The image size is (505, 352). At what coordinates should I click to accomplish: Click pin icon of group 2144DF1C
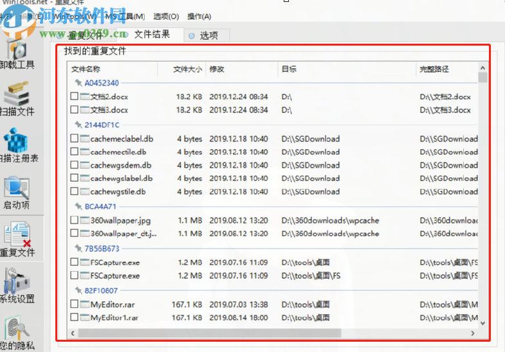pyautogui.click(x=78, y=125)
